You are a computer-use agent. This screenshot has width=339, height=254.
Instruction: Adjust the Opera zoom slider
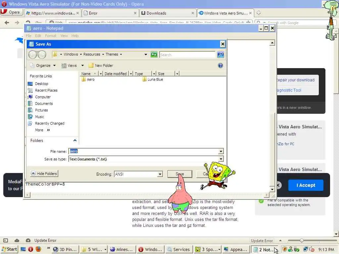(302, 240)
